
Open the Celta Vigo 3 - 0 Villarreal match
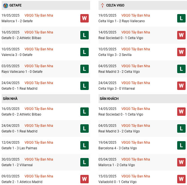click(117, 89)
